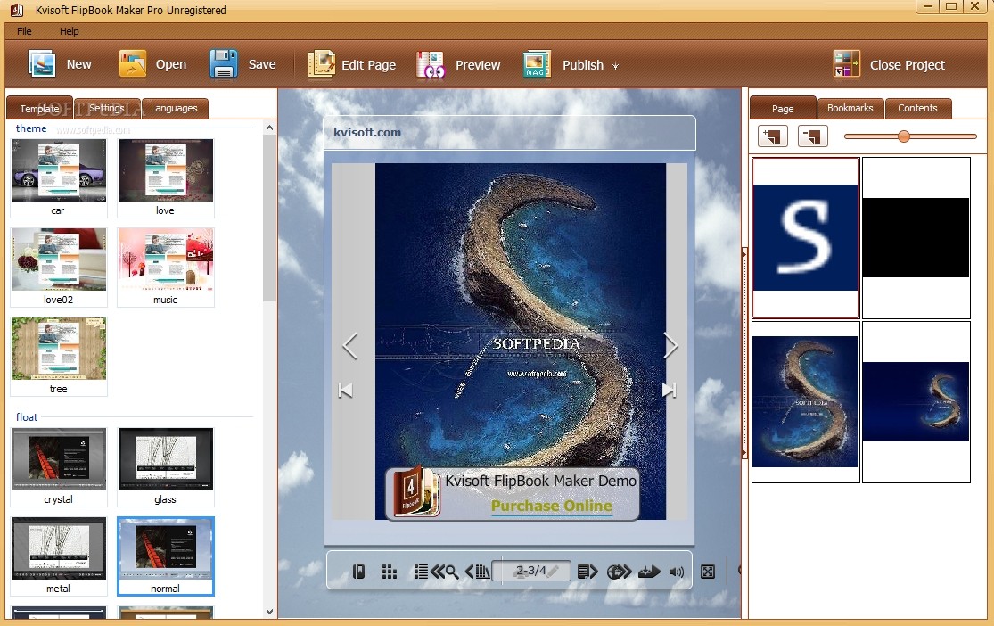994x626 pixels.
Task: Select the large island S page thumbnail
Action: point(806,402)
